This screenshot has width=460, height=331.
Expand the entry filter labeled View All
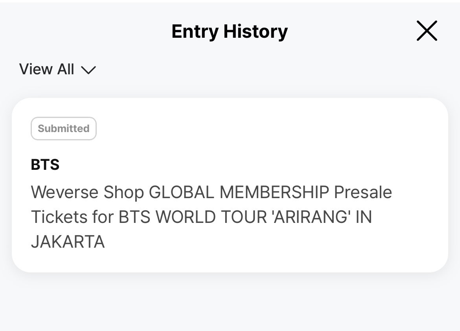tap(57, 70)
